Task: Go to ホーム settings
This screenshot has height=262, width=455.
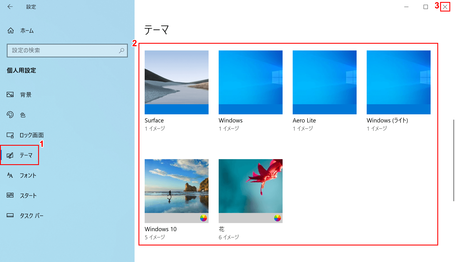Action: point(27,31)
